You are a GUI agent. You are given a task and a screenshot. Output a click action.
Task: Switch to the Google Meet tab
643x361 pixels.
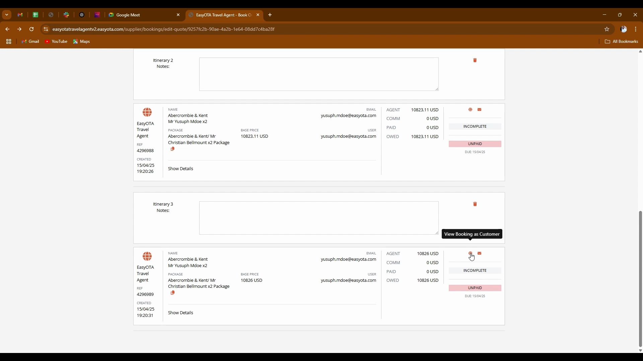point(144,15)
